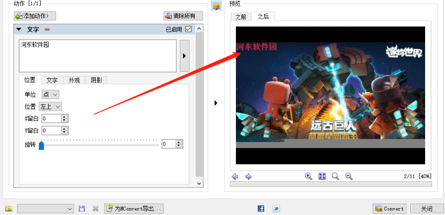
Task: Click the save script floppy disk icon
Action: click(82, 209)
